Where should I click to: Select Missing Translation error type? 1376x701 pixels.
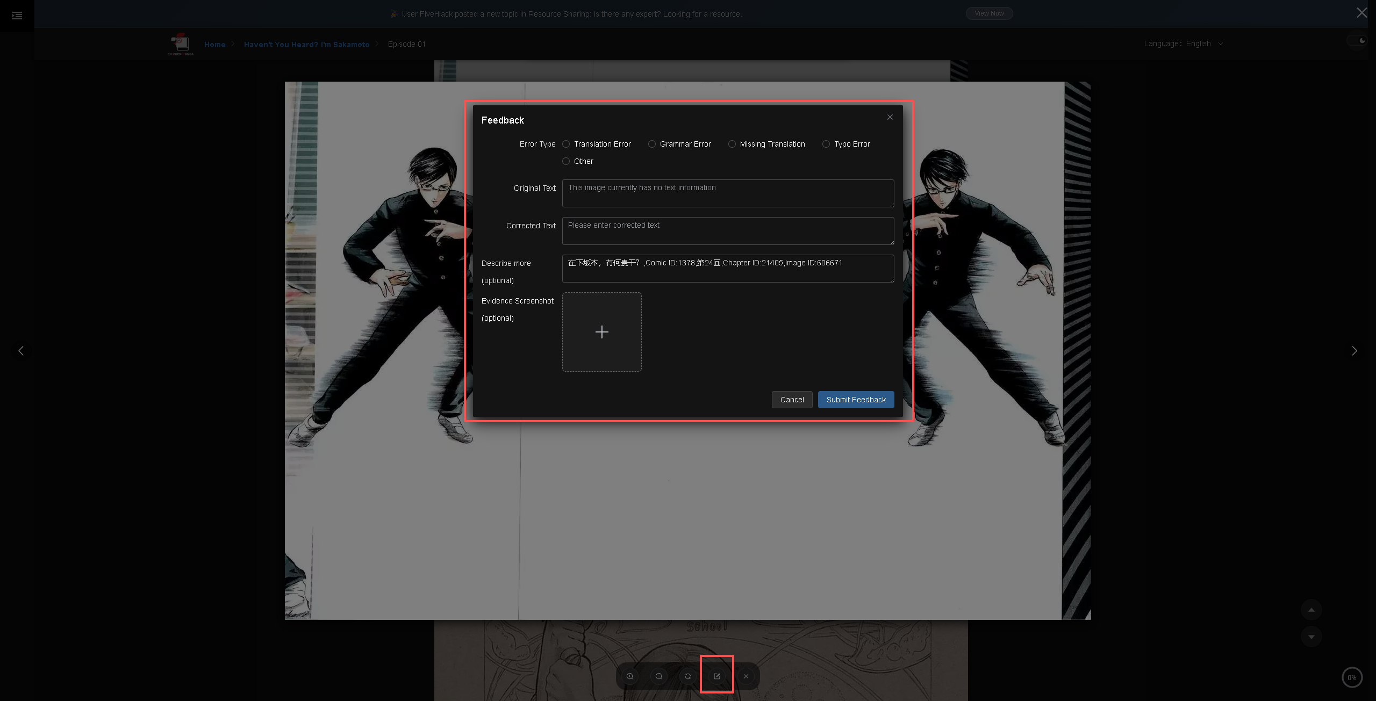pos(732,144)
